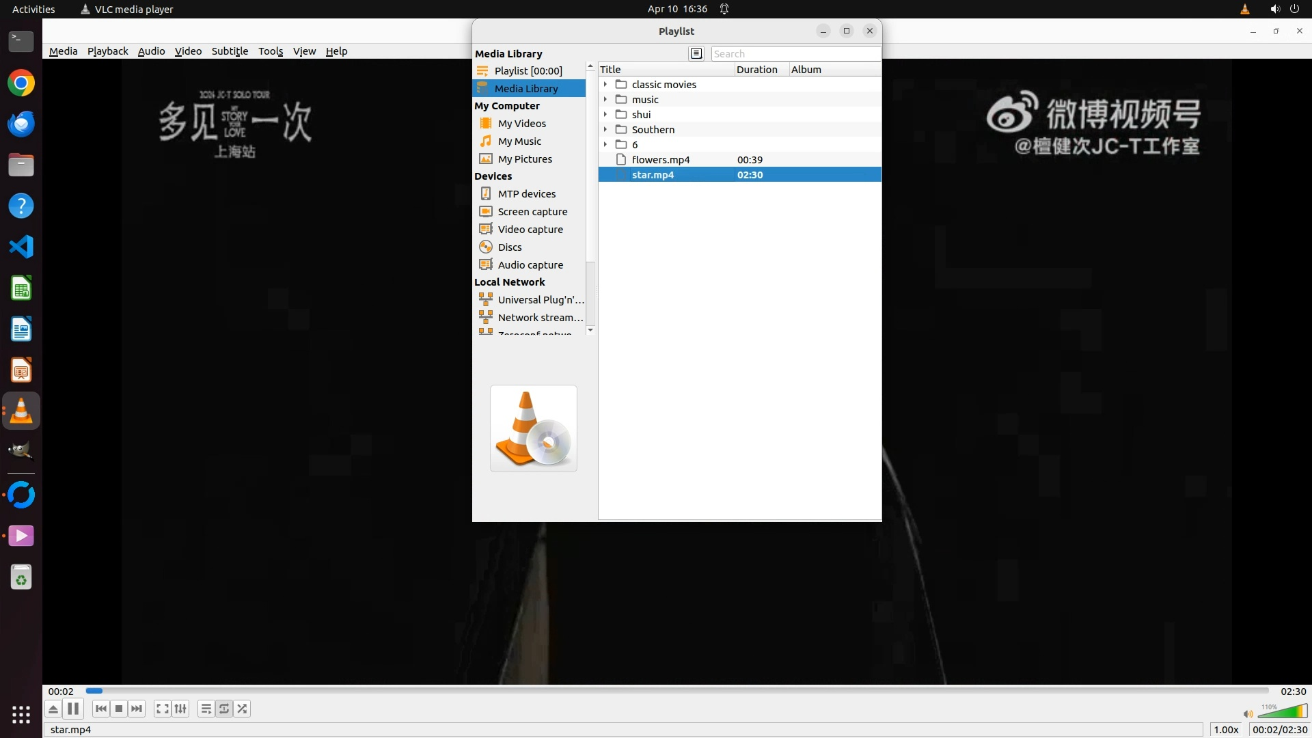
Task: Open extended settings equalizer icon
Action: coord(180,709)
